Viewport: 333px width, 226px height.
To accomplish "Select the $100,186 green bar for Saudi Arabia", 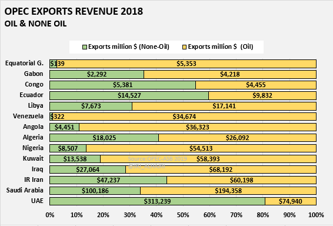I will click(95, 191).
